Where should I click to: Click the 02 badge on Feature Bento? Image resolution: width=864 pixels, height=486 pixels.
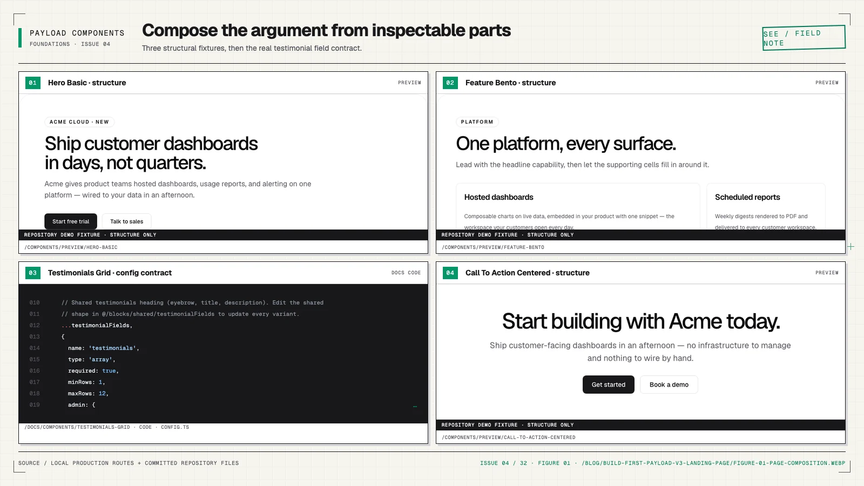450,83
